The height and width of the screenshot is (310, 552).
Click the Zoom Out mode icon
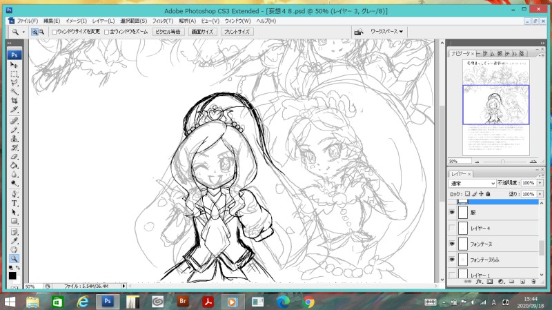[41, 32]
